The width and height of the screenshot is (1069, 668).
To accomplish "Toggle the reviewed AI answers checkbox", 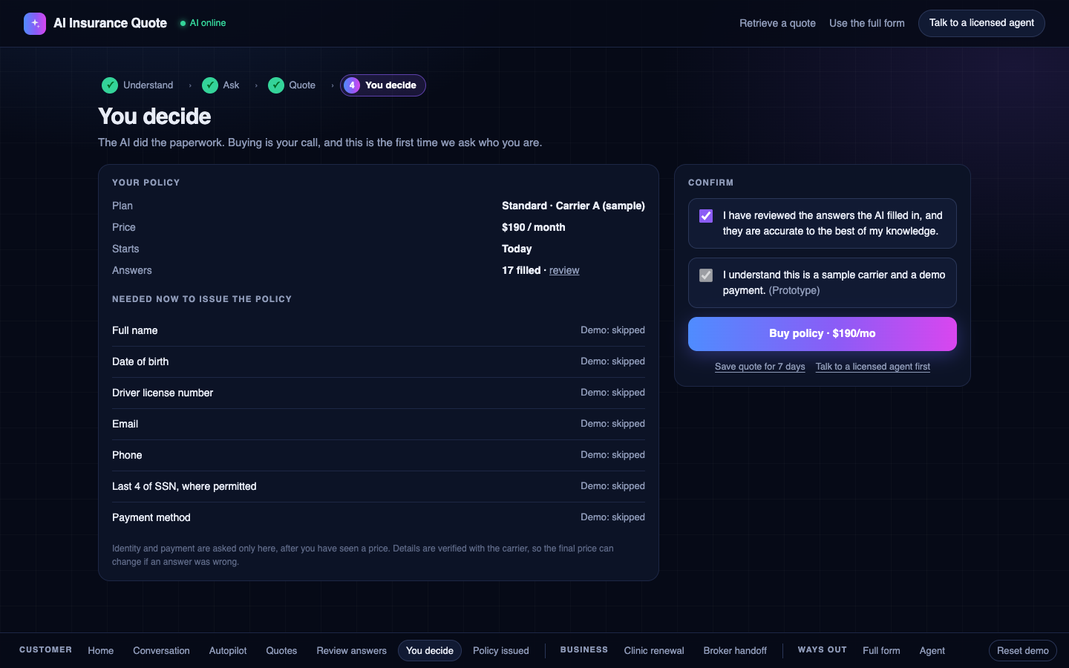I will pyautogui.click(x=706, y=216).
